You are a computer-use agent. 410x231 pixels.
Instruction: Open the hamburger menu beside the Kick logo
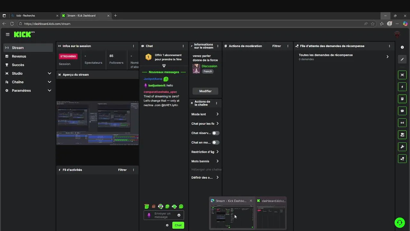pos(8,34)
